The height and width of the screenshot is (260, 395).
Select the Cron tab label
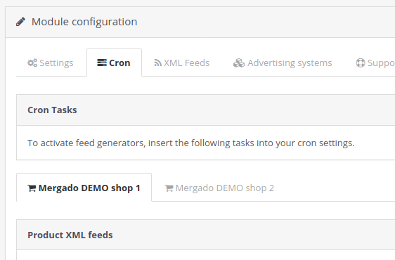pos(119,63)
